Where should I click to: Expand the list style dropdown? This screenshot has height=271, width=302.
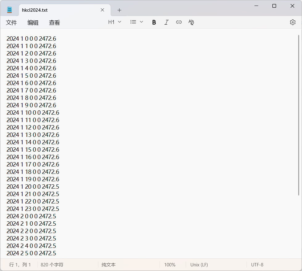137,22
